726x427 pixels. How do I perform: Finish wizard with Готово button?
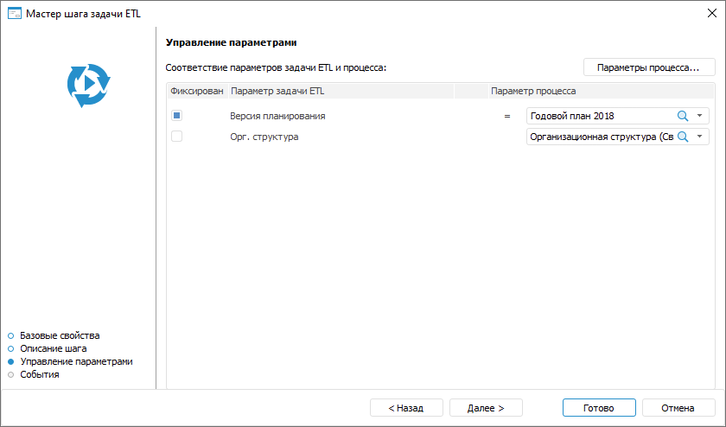coord(599,407)
